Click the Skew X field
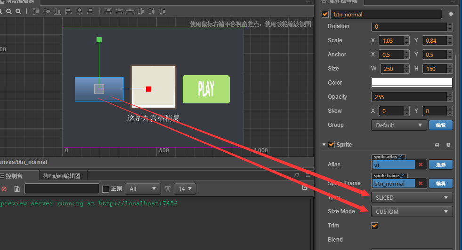The height and width of the screenshot is (250, 462). (x=391, y=111)
